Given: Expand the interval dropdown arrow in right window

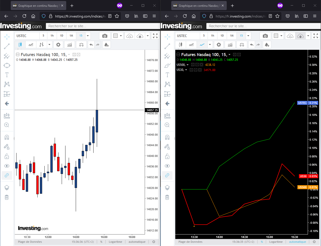Looking at the screenshot, I should tap(248, 36).
